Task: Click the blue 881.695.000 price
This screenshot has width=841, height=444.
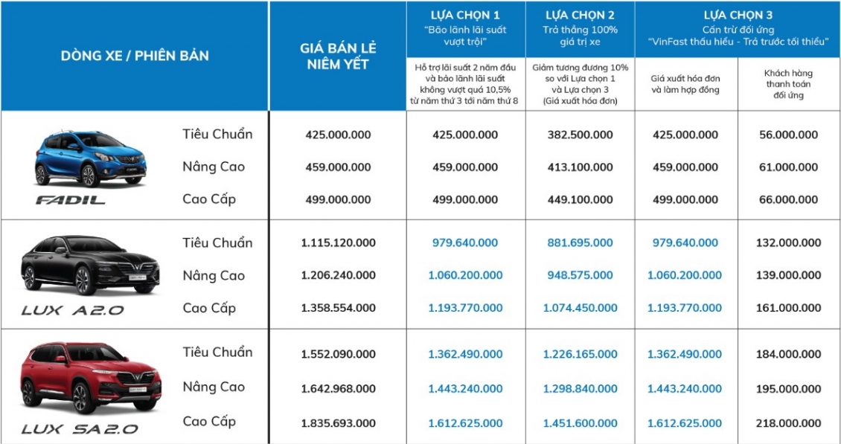Action: [580, 242]
